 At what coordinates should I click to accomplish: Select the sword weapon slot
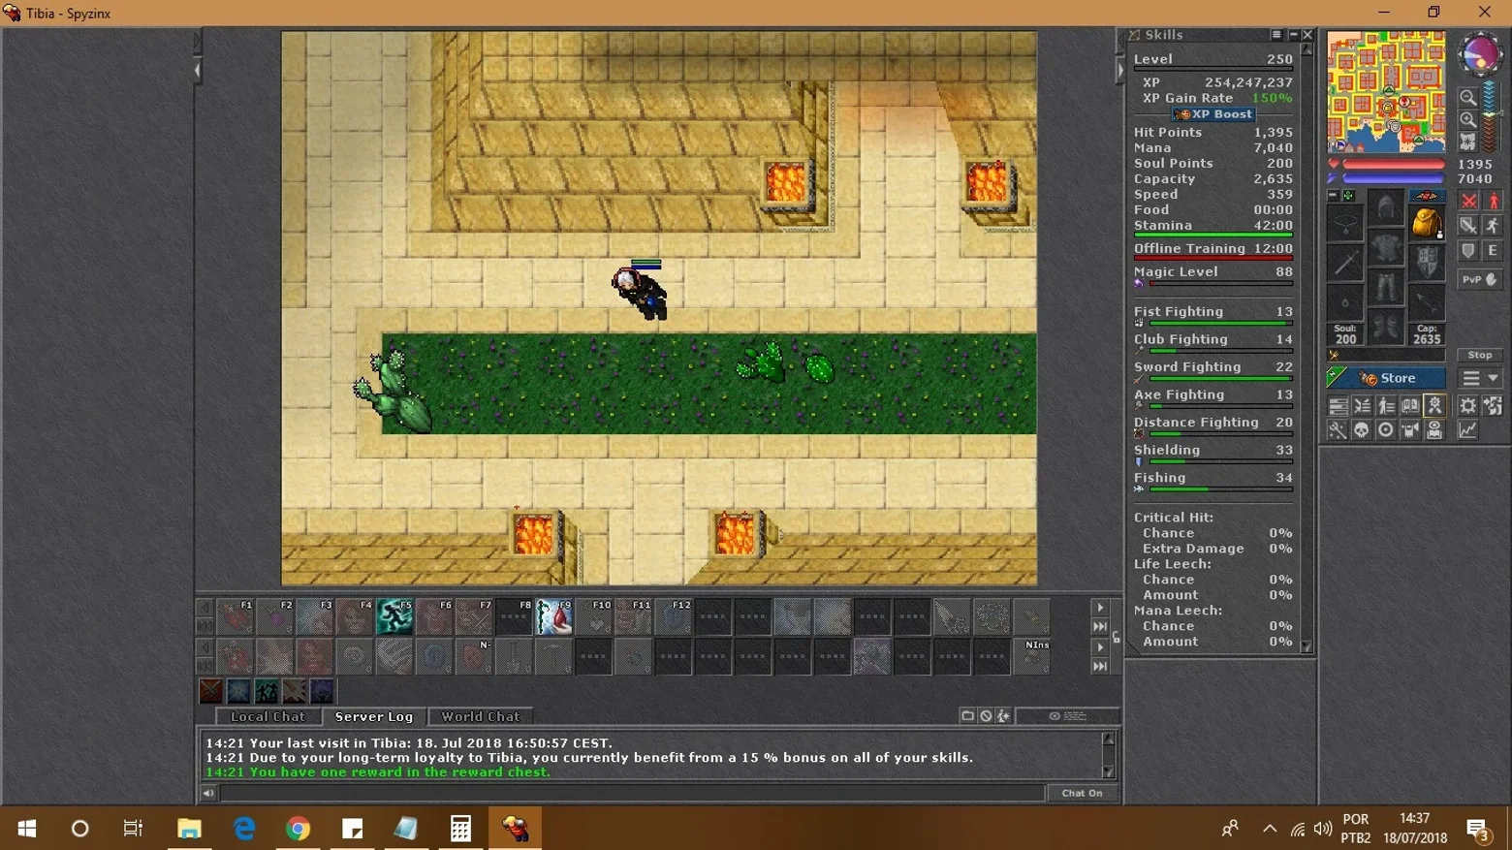(x=1345, y=263)
